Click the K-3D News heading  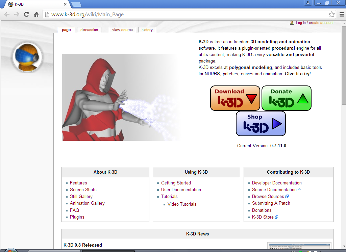click(x=197, y=234)
